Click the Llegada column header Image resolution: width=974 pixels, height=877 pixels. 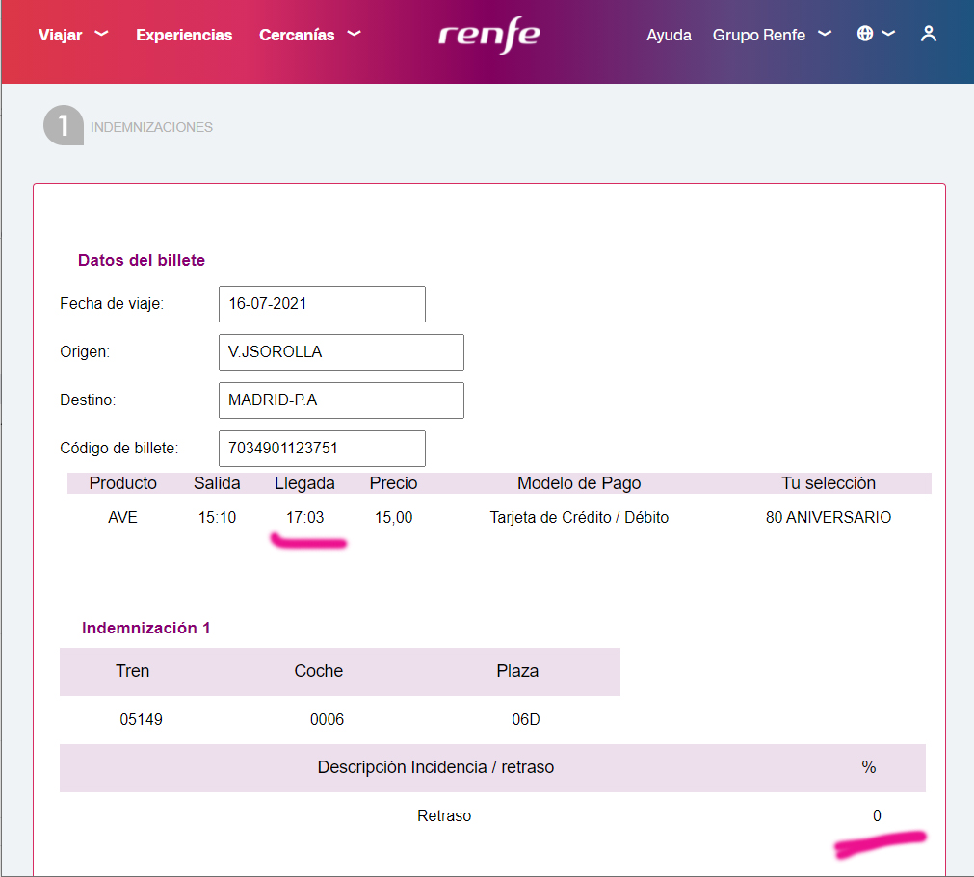305,483
